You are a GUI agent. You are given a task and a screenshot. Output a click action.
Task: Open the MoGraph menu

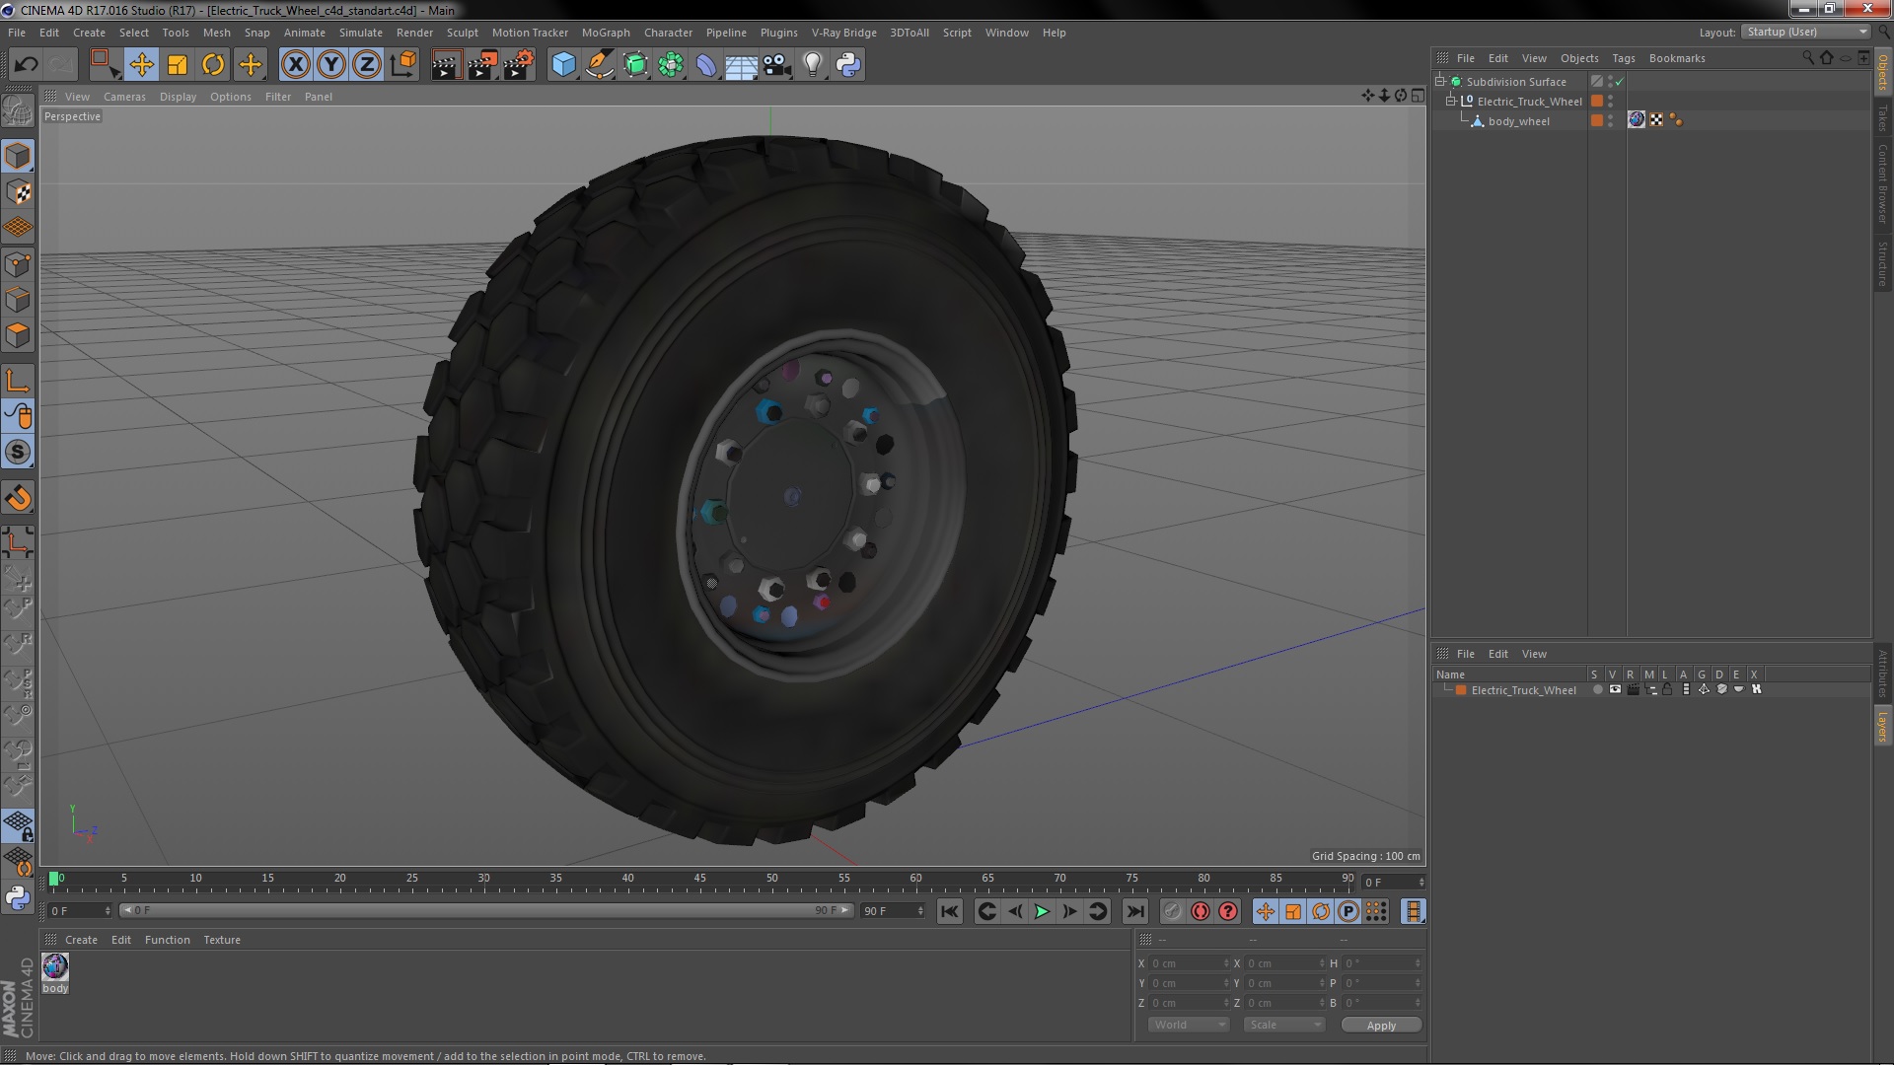coord(605,33)
